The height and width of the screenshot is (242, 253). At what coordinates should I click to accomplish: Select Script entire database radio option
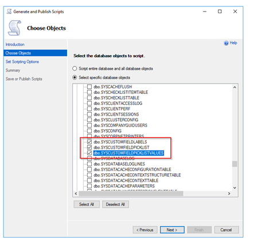[x=75, y=69]
